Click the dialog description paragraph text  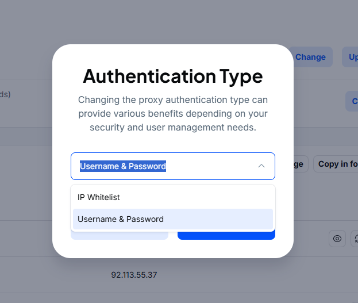coord(173,113)
